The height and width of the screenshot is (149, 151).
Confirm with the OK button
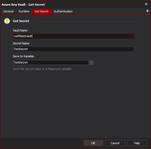click(93, 143)
